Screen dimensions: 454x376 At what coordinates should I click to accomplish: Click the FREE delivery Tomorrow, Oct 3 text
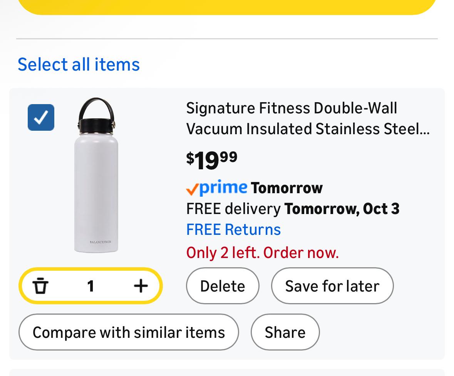point(293,209)
